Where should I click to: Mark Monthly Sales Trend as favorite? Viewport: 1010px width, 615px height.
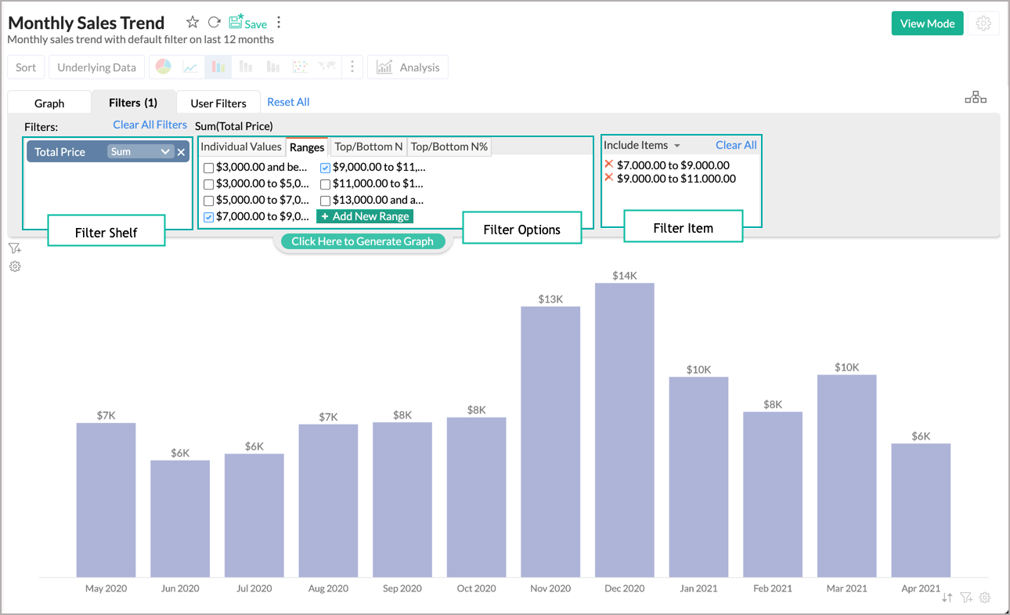pos(192,22)
